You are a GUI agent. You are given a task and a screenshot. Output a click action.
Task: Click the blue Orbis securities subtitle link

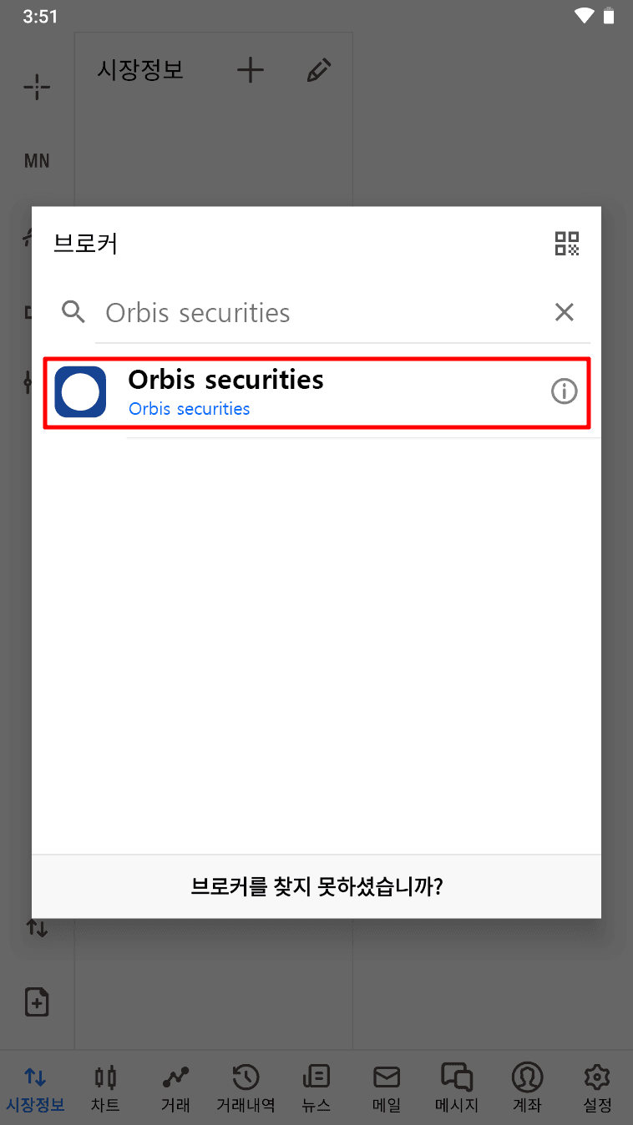pyautogui.click(x=190, y=409)
